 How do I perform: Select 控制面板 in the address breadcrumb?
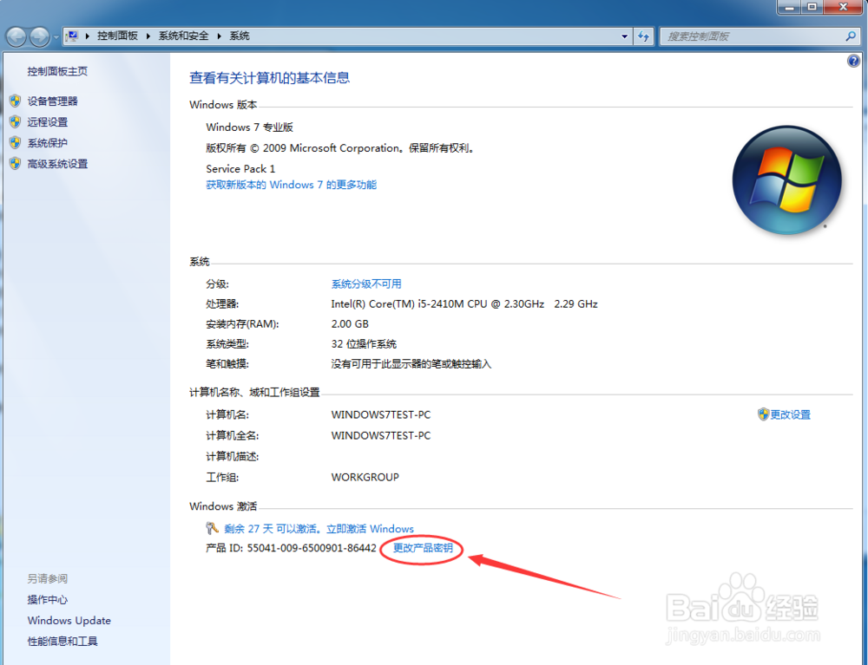tap(117, 36)
